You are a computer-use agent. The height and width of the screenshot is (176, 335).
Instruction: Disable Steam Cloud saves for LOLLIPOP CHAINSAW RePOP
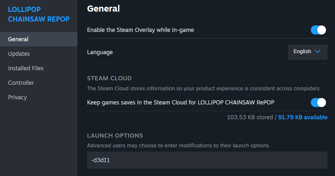pyautogui.click(x=318, y=103)
